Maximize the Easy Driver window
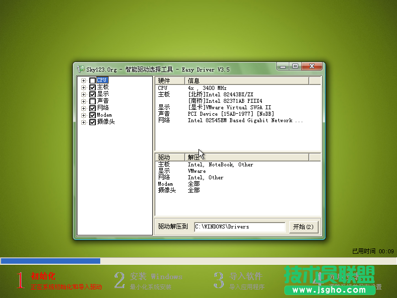397x298 pixels. [295, 66]
